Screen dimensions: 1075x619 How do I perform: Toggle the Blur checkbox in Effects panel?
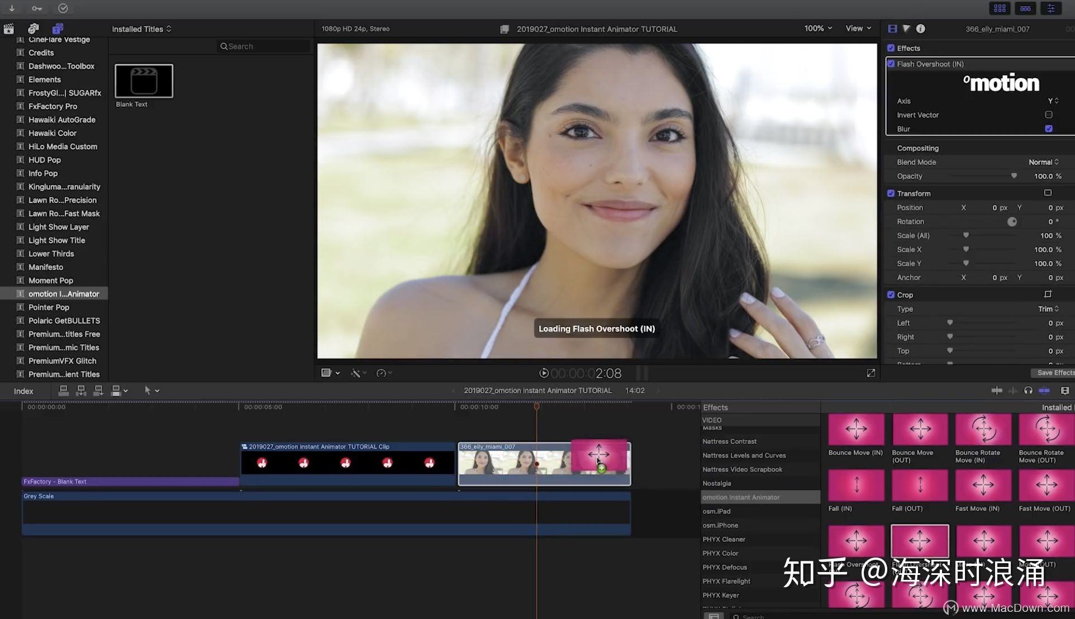pos(1049,128)
